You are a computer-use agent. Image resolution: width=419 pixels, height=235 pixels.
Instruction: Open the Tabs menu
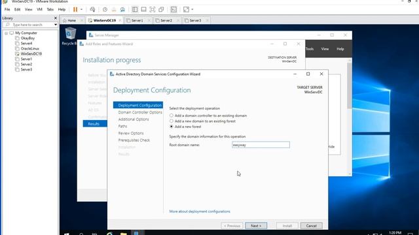(50, 9)
